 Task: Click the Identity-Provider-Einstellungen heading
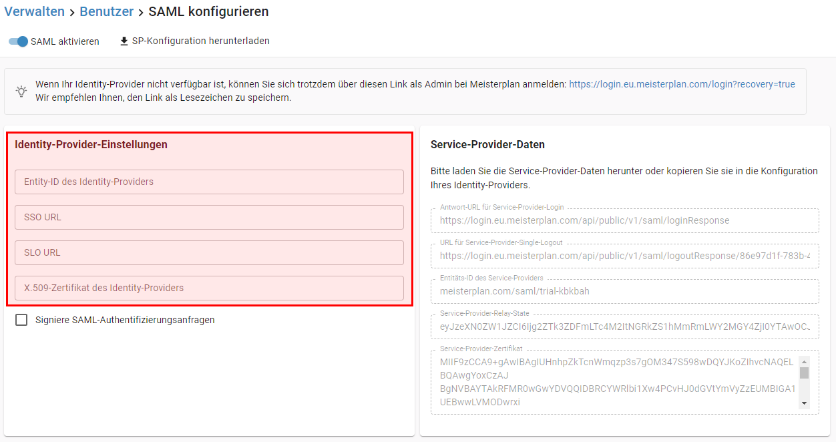(x=91, y=144)
